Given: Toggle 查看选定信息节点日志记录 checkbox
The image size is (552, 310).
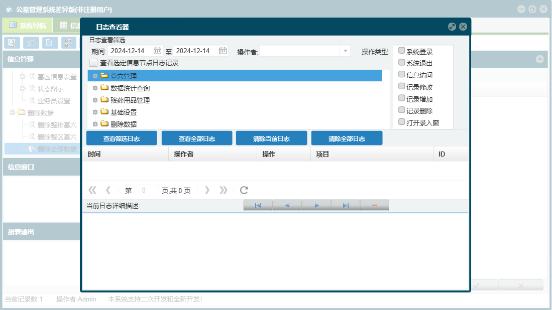Looking at the screenshot, I should pos(93,63).
